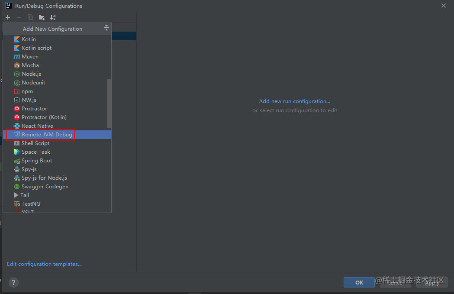Select Swagger Codegen entry label

(x=45, y=187)
